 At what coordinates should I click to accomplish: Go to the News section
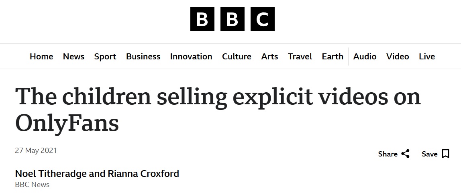(x=73, y=57)
